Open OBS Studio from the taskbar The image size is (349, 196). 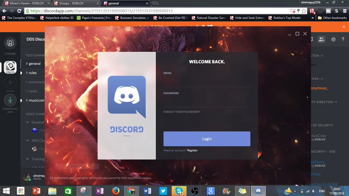(195, 191)
